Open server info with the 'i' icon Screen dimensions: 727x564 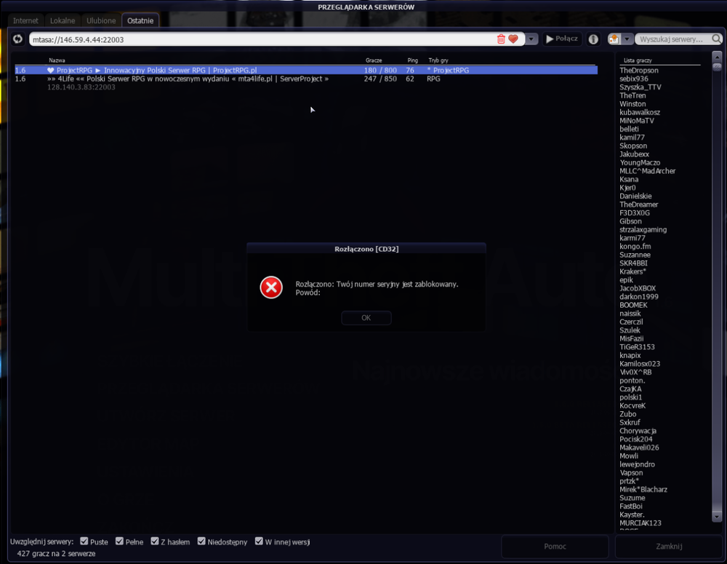click(x=593, y=39)
